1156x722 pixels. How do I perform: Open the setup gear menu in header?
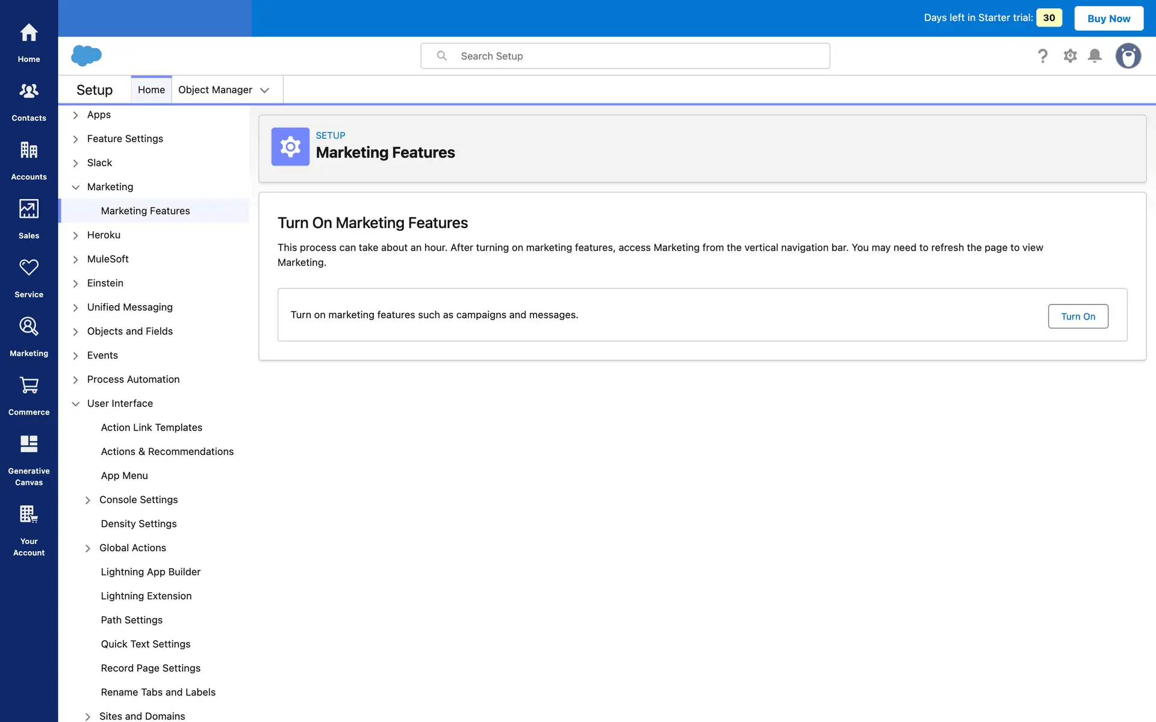tap(1070, 56)
